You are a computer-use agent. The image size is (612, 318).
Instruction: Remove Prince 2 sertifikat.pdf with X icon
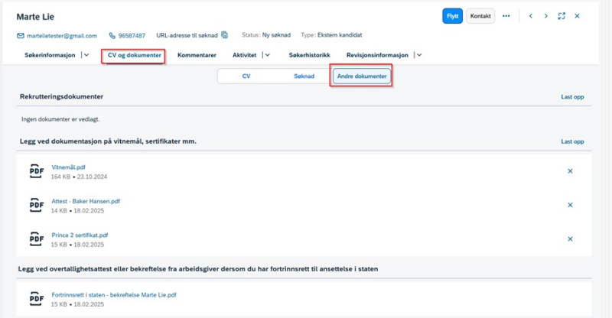pos(570,238)
